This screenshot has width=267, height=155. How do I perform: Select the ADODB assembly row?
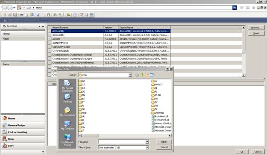pyautogui.click(x=111, y=39)
